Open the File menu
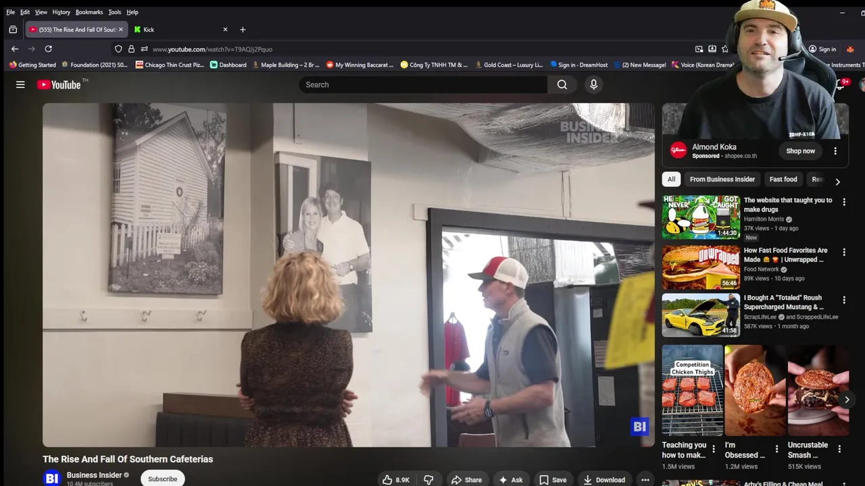The image size is (865, 486). coord(11,12)
